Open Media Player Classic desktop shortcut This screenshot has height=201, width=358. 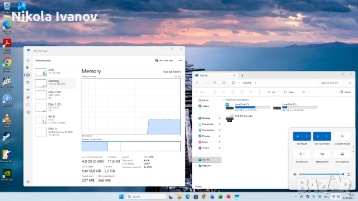coord(7,83)
